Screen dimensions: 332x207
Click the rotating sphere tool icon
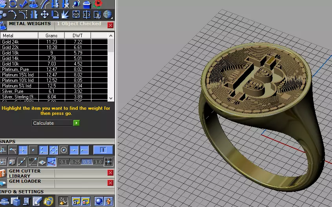(76, 4)
